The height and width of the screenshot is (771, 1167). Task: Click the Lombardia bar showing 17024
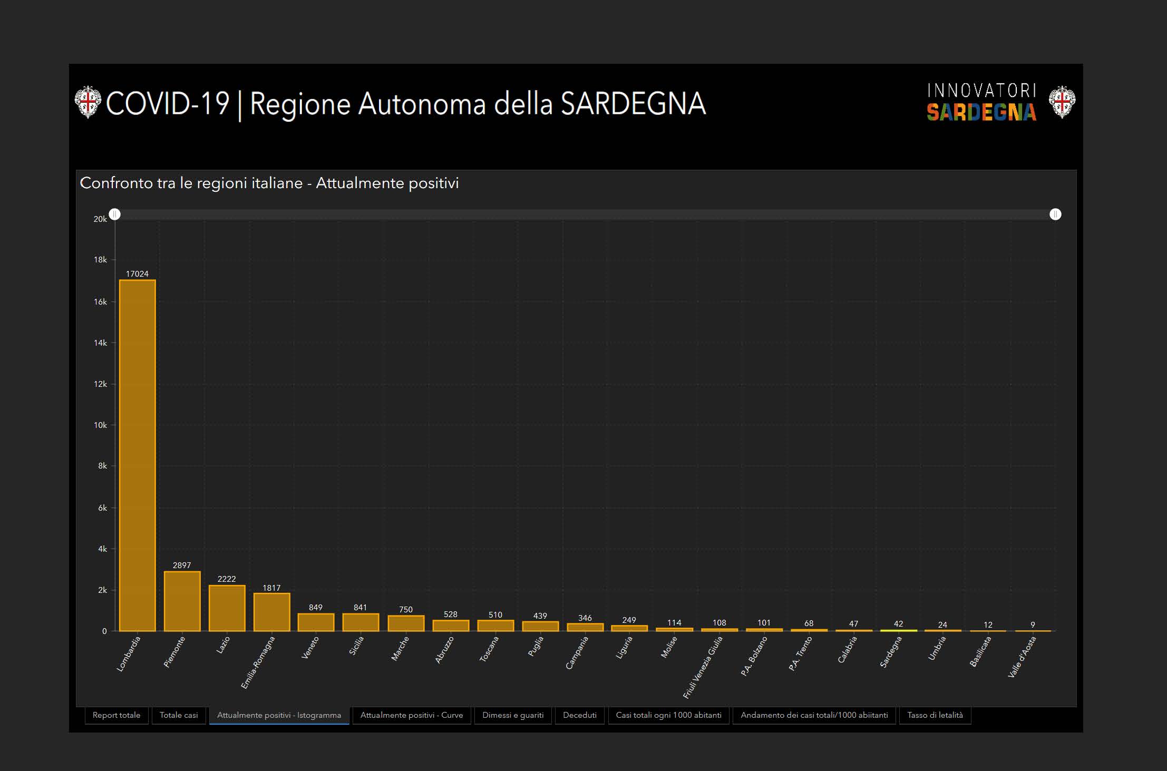click(x=138, y=455)
